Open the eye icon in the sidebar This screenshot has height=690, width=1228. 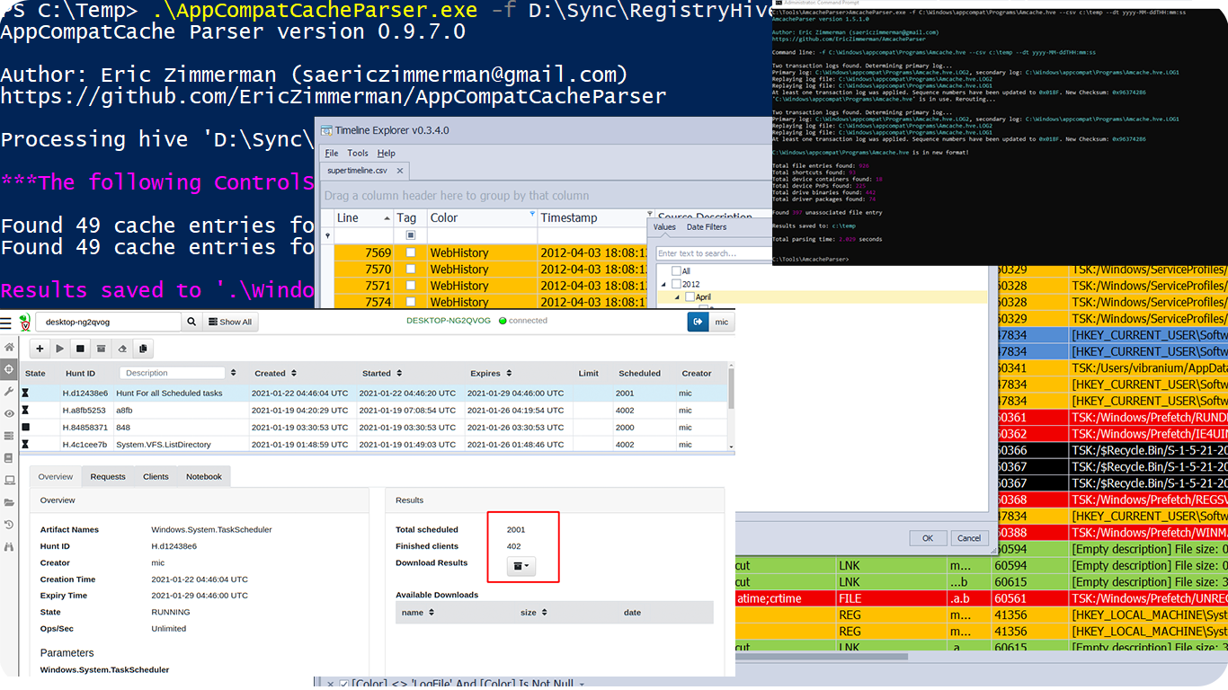[x=9, y=413]
